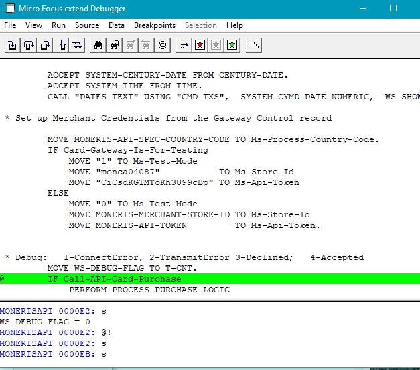Click the MOVE "CiCsdKGTMToKh3U99cBp" line
420x370 pixels.
click(x=184, y=182)
